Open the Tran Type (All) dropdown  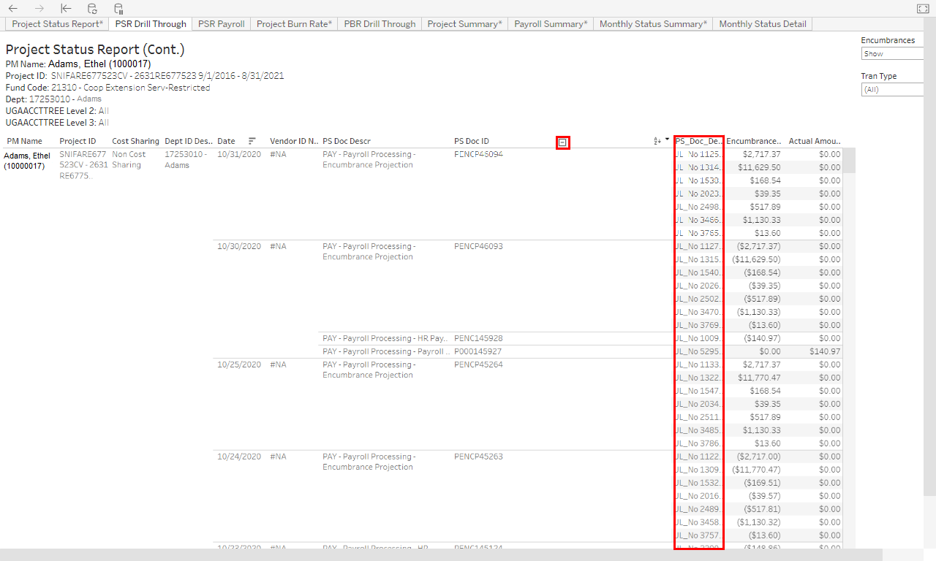[x=892, y=90]
